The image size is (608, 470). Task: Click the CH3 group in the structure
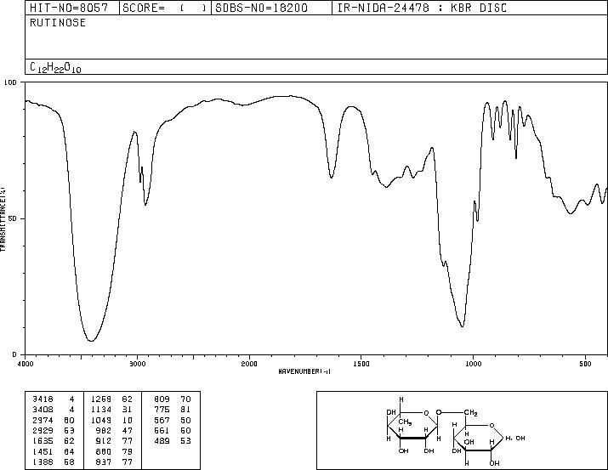[405, 422]
